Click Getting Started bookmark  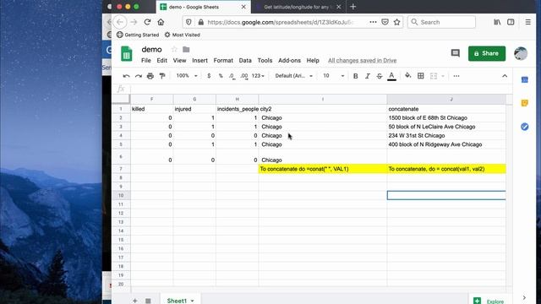pos(138,35)
